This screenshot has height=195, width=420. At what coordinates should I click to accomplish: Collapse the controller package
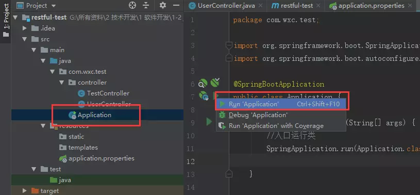(x=62, y=83)
